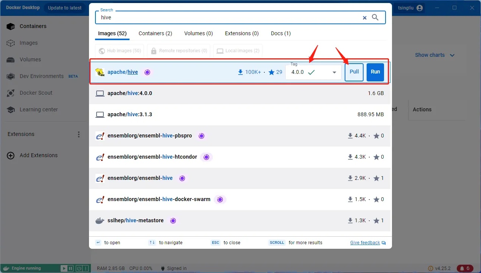Click the purple badge next to apache/hive
The width and height of the screenshot is (481, 273).
tap(147, 72)
